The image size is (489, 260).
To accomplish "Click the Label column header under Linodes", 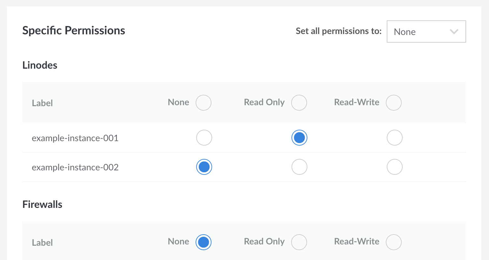I will tap(42, 103).
